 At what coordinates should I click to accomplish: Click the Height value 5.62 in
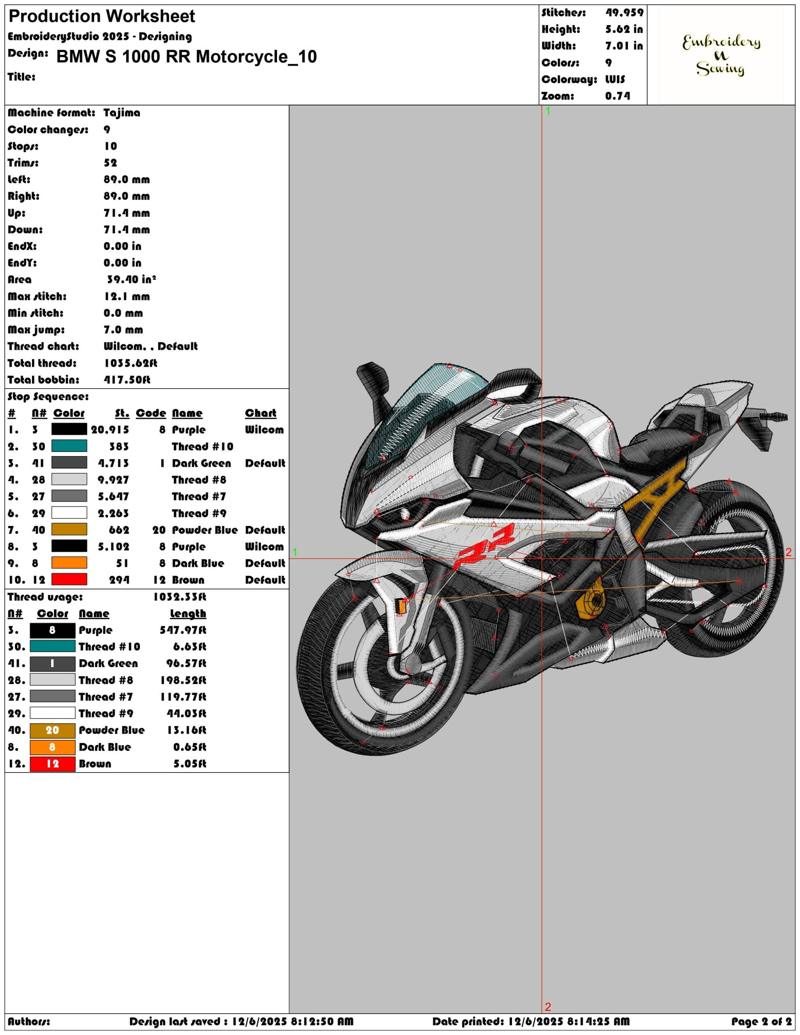(624, 30)
